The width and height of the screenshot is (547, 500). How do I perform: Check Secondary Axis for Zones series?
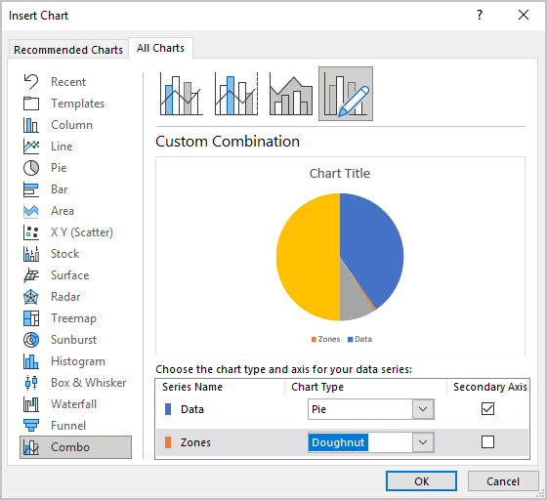coord(487,441)
